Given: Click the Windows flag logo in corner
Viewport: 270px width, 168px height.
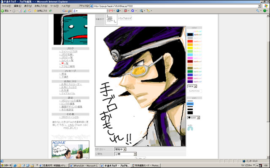Looking at the screenshot, I should 266,6.
